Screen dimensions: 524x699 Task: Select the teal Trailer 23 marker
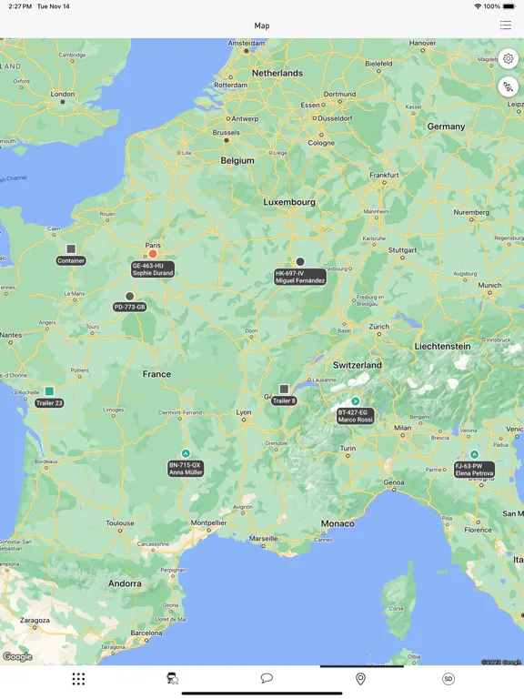click(49, 391)
